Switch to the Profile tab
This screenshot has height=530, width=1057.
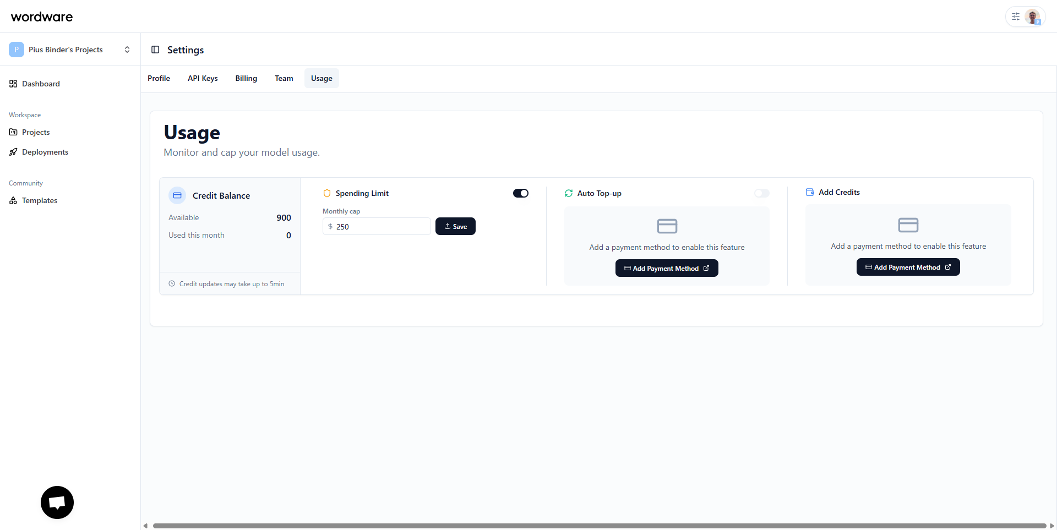(x=159, y=78)
